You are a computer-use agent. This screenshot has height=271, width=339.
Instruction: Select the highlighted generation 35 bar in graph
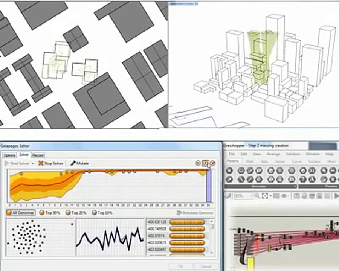(209, 186)
